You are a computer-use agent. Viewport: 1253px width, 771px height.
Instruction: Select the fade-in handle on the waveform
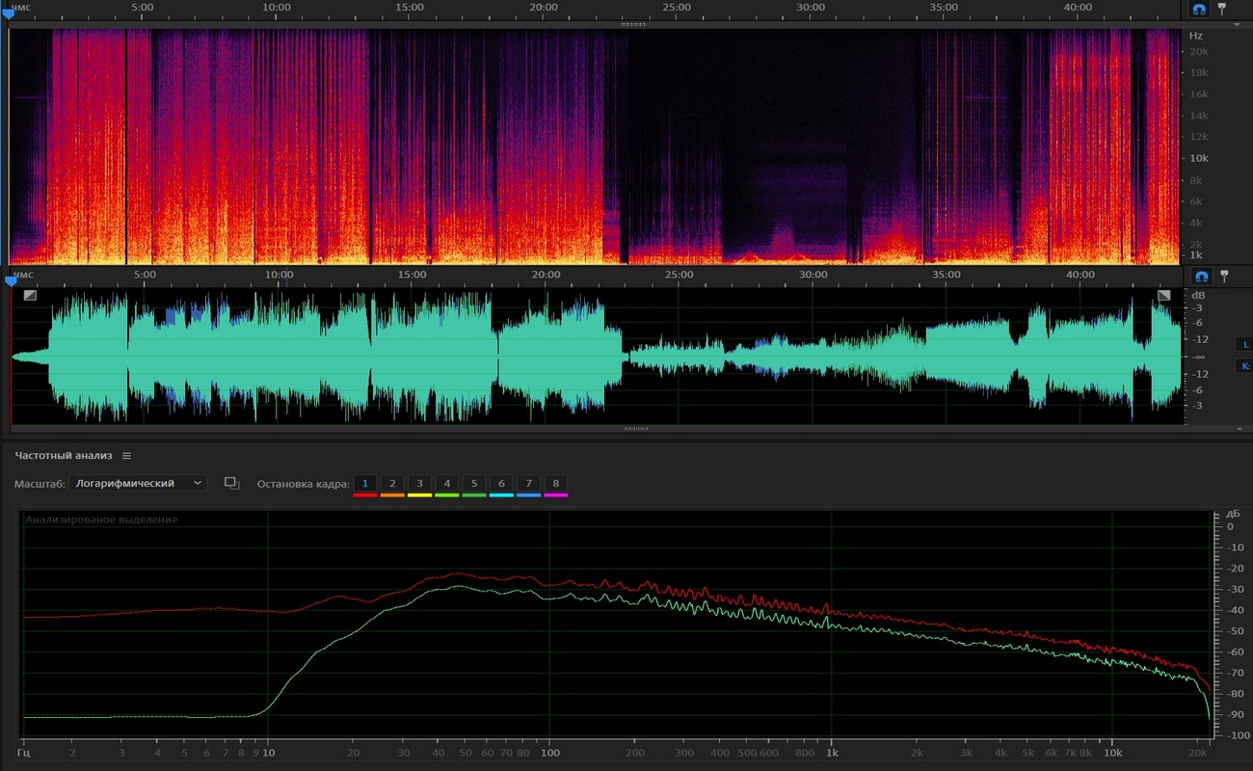30,295
